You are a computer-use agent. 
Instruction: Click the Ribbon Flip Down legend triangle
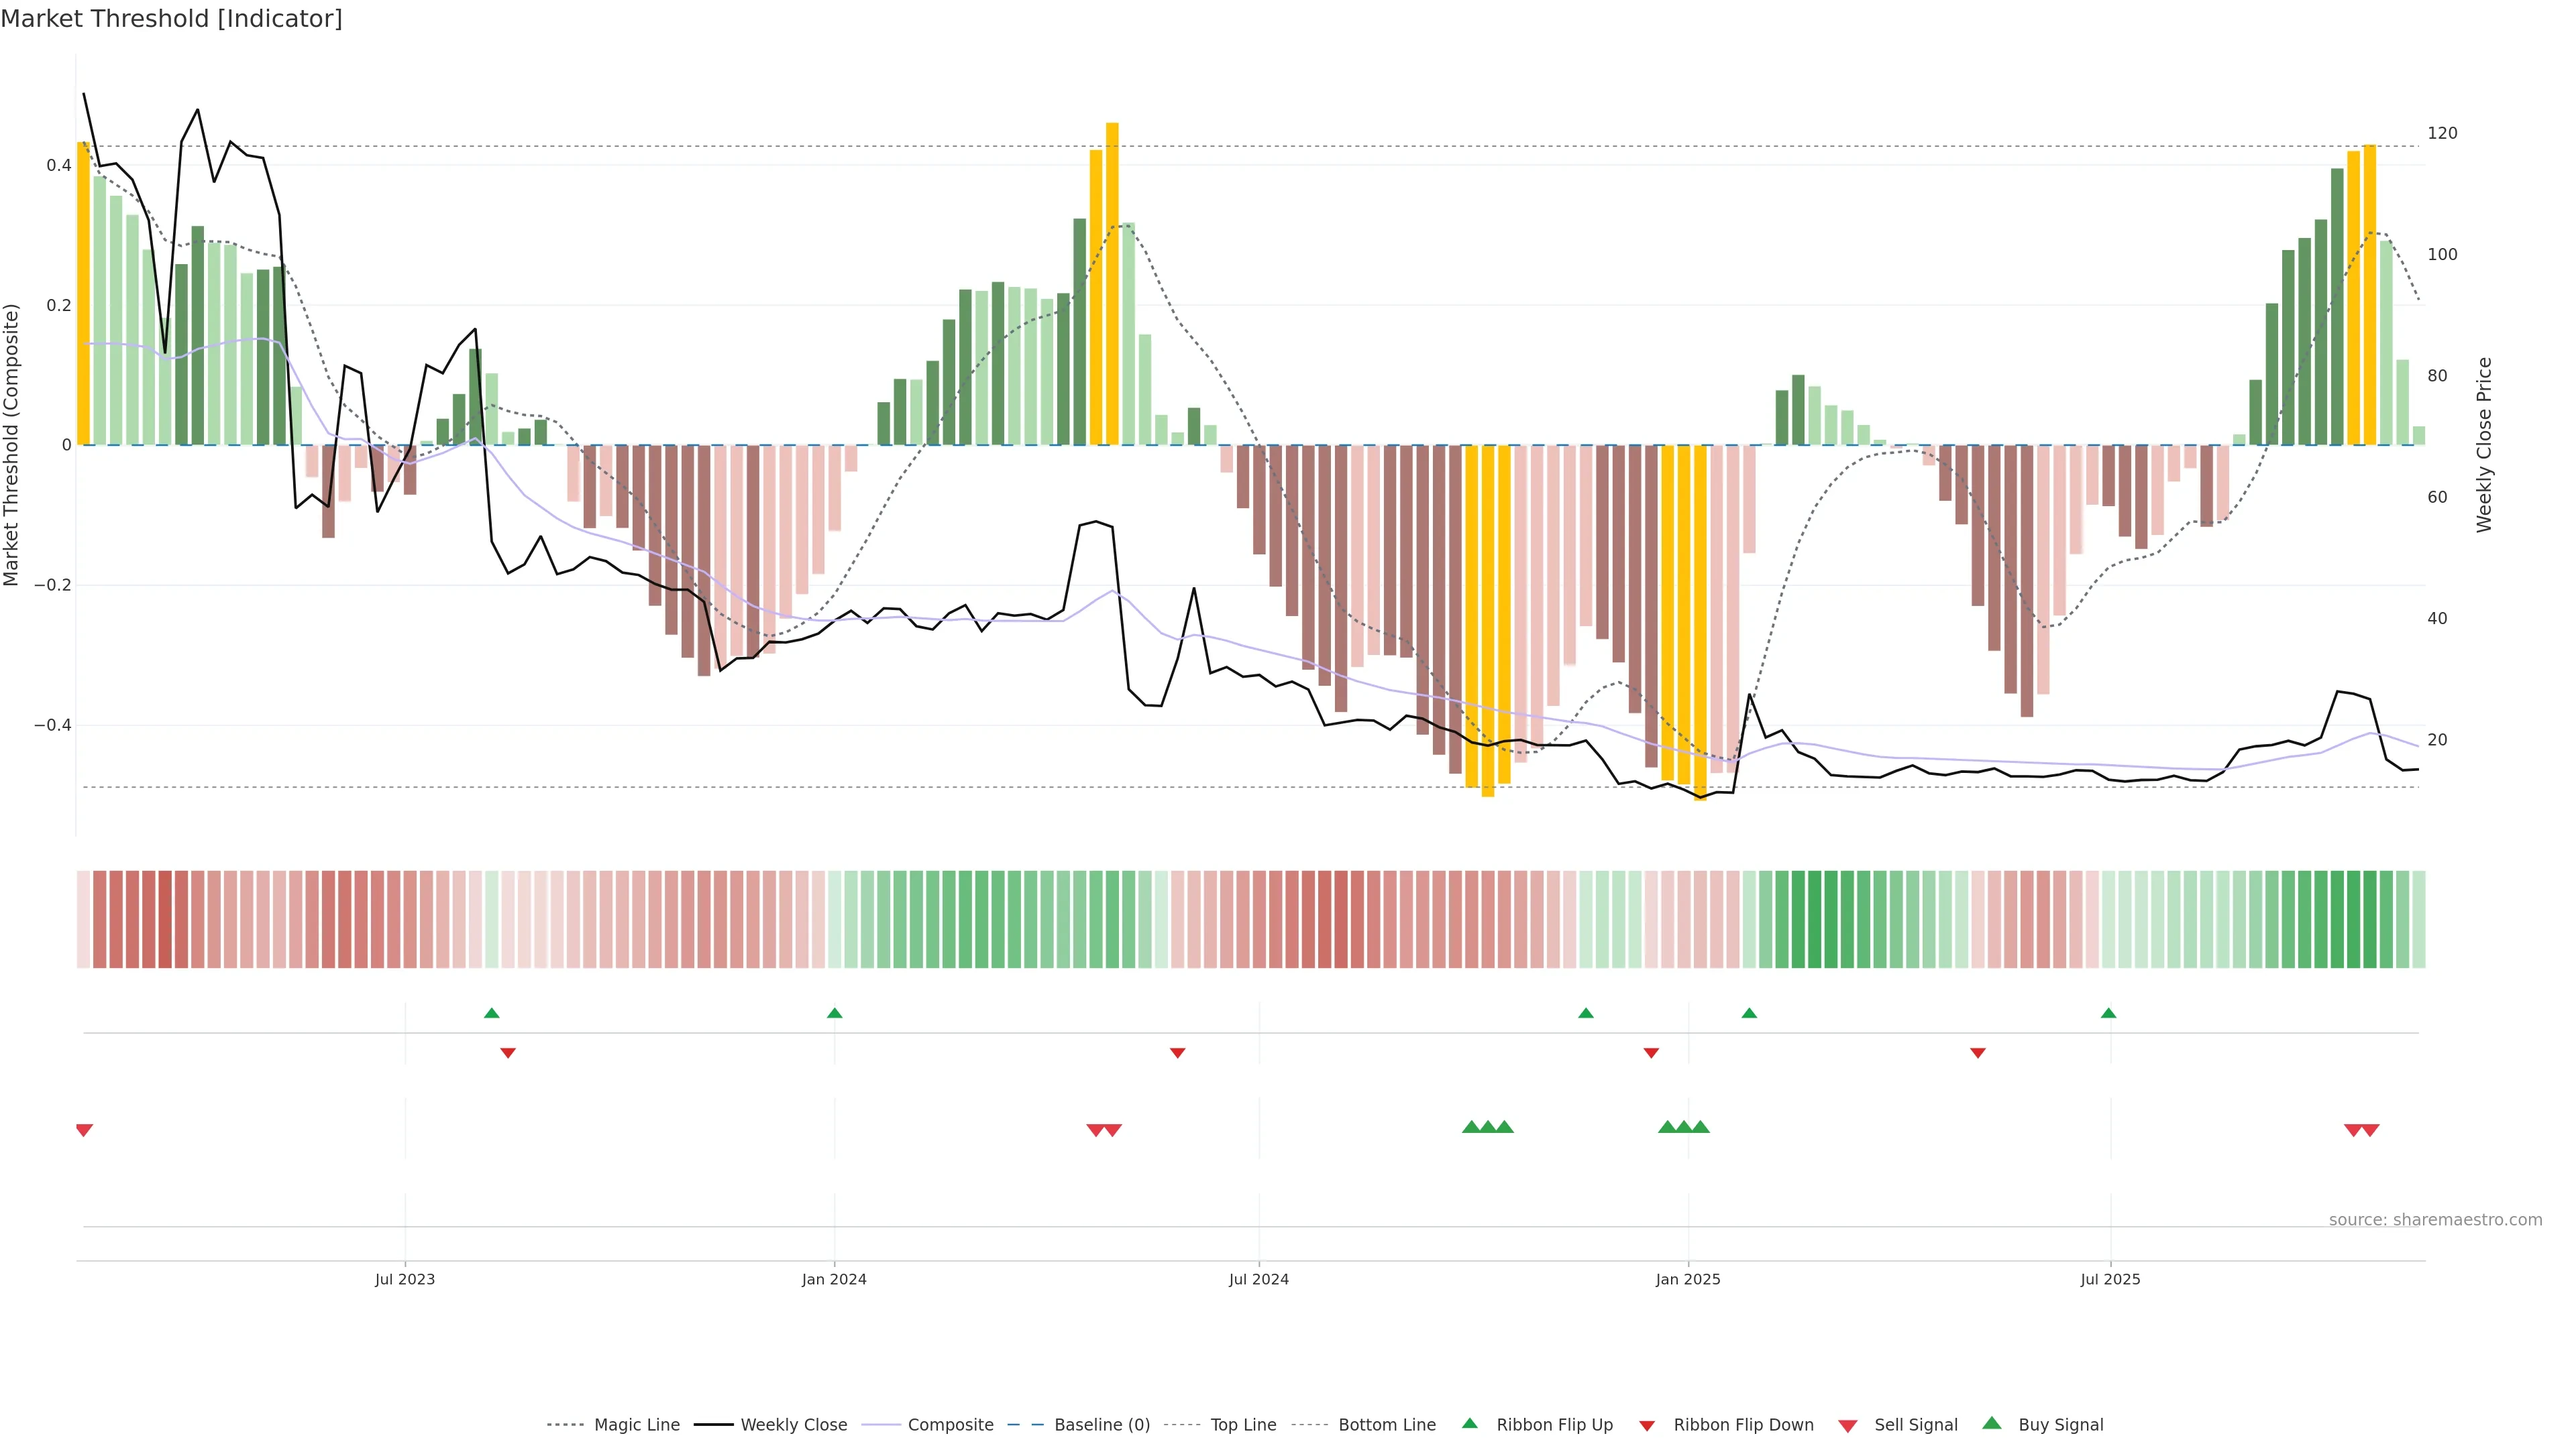[x=1647, y=1425]
